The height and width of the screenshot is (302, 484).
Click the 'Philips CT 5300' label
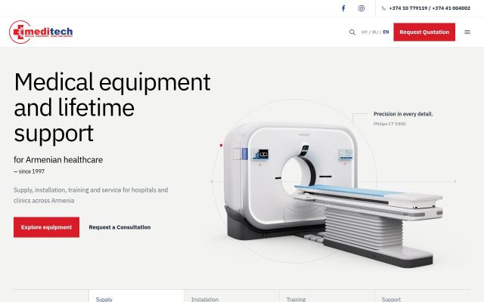[389, 124]
